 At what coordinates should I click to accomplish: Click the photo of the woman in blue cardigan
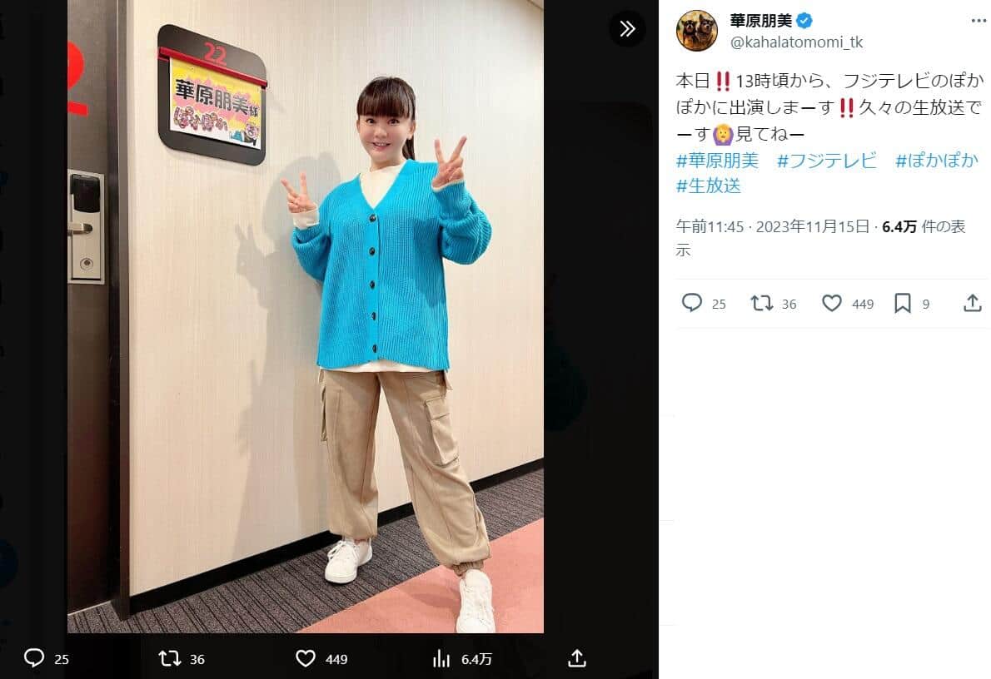point(306,316)
